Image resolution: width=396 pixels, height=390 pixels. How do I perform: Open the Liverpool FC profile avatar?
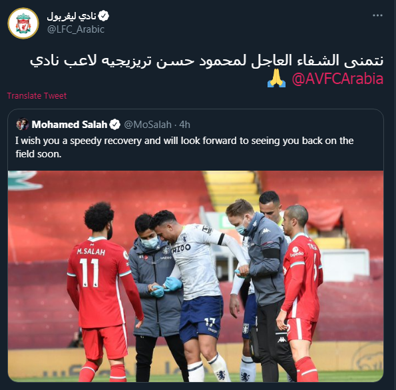pyautogui.click(x=23, y=23)
